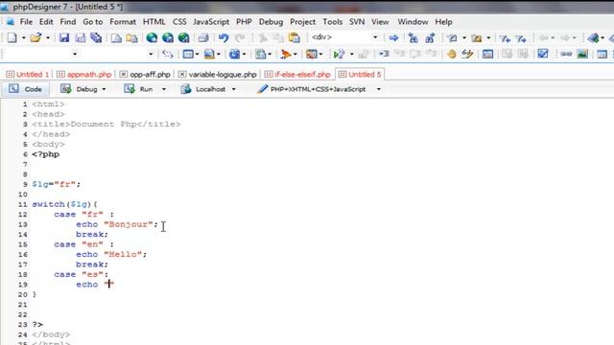Viewport: 614px width, 345px height.
Task: Click the green play debug-run icon
Action: click(x=339, y=54)
